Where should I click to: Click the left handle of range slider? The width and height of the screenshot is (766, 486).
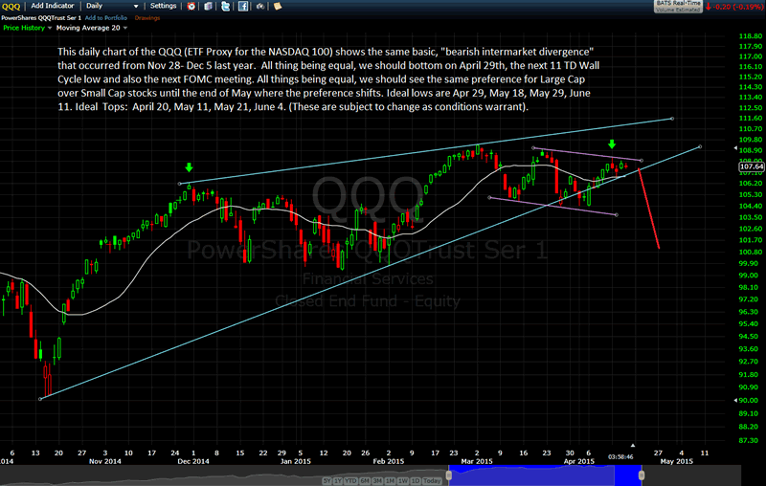click(x=449, y=475)
